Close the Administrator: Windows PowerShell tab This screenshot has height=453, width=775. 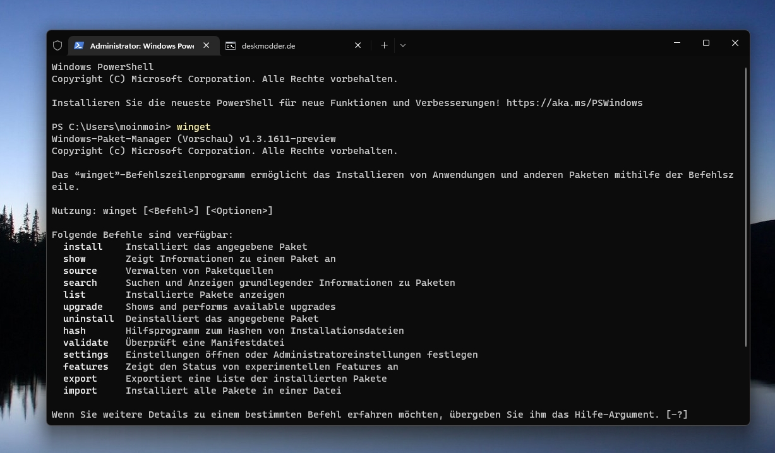[207, 45]
